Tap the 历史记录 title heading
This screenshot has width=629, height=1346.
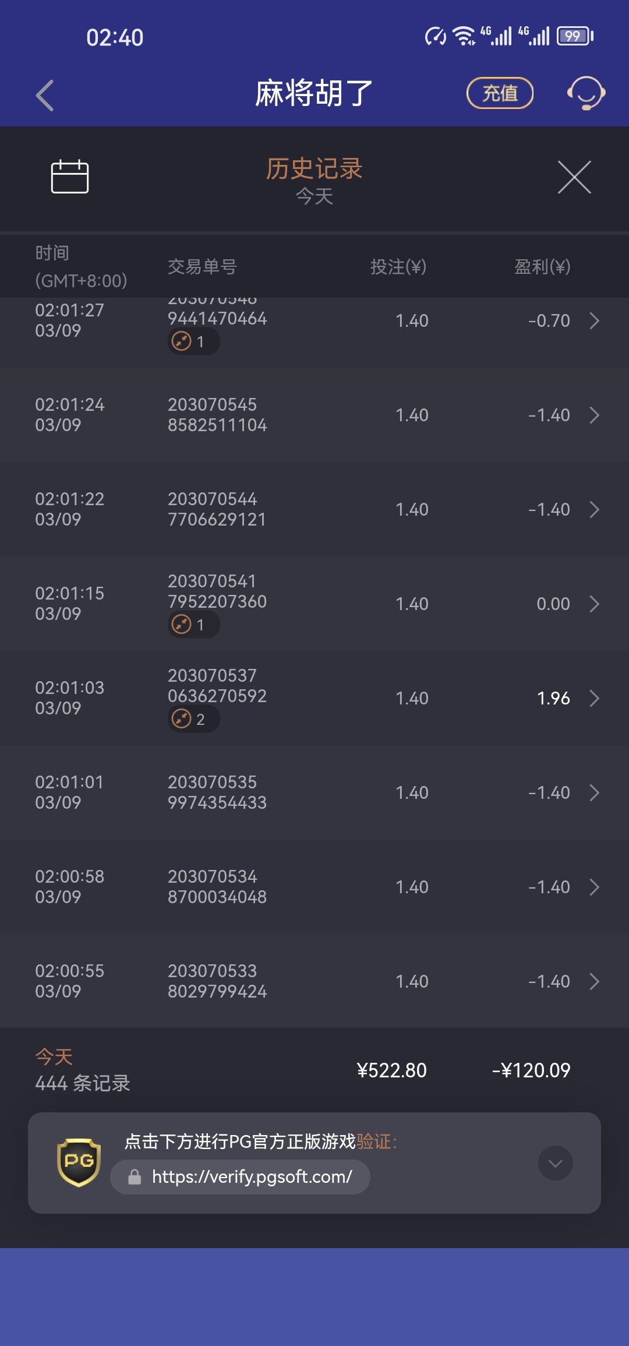[314, 169]
